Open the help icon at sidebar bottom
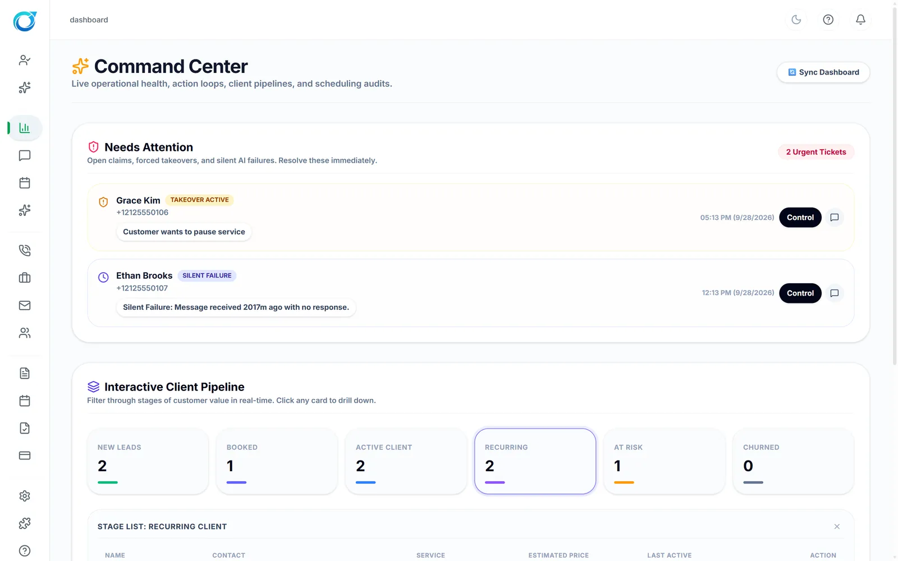This screenshot has width=898, height=561. pyautogui.click(x=25, y=551)
